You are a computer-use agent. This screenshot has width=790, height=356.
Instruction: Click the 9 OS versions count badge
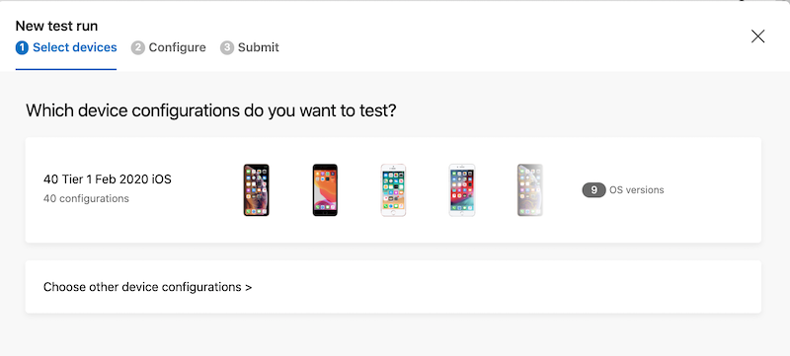(594, 190)
